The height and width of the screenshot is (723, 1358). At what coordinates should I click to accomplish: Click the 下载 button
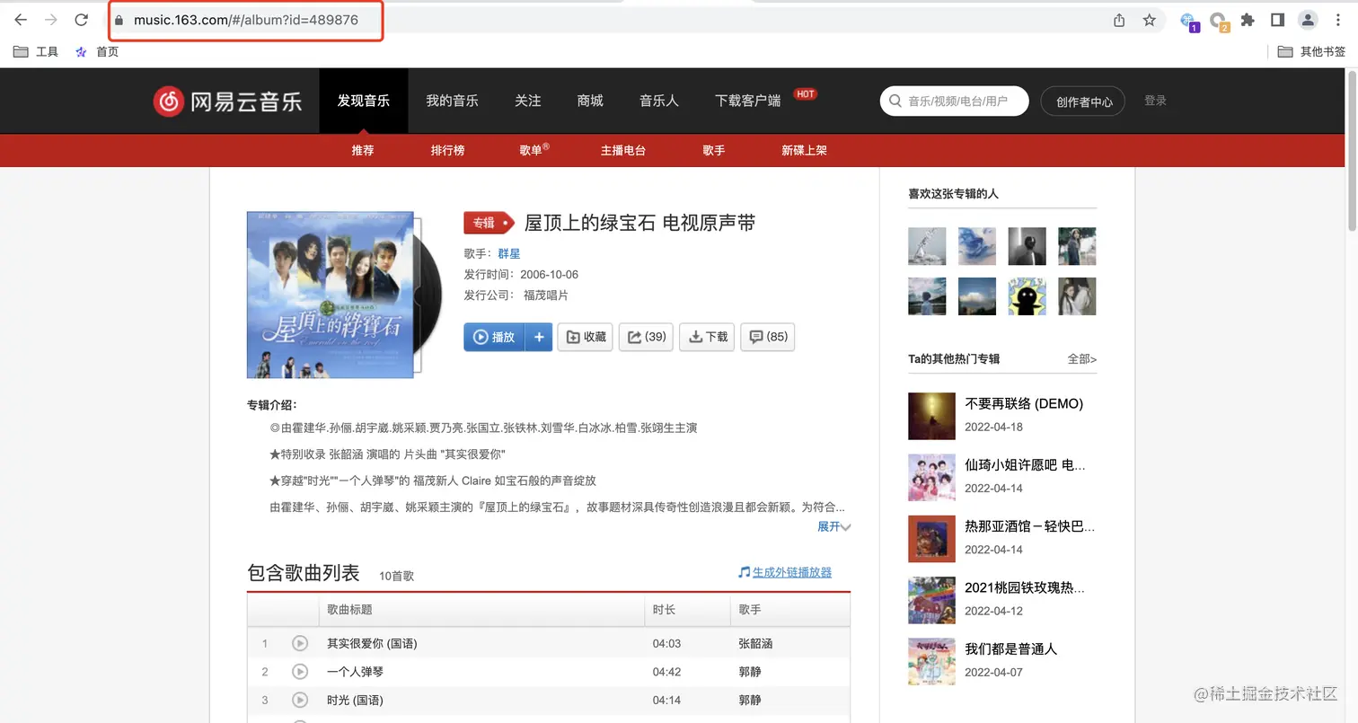coord(707,337)
